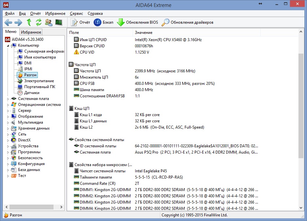This screenshot has height=221, width=307.
Task: Select the Множитель ЦП row
Action: (166, 77)
